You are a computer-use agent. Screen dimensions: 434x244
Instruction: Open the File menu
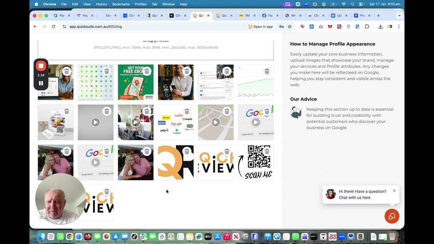coord(64,4)
